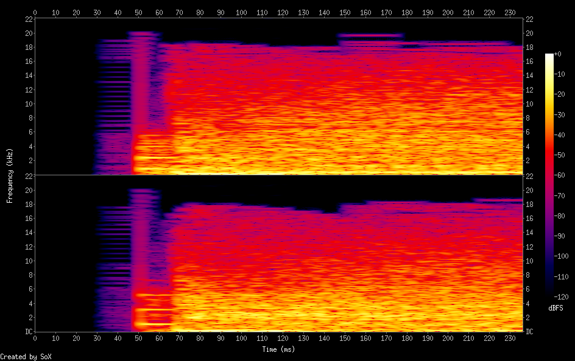
Task: Select the "Frequency (kHz)" axis title
Action: 10,175
